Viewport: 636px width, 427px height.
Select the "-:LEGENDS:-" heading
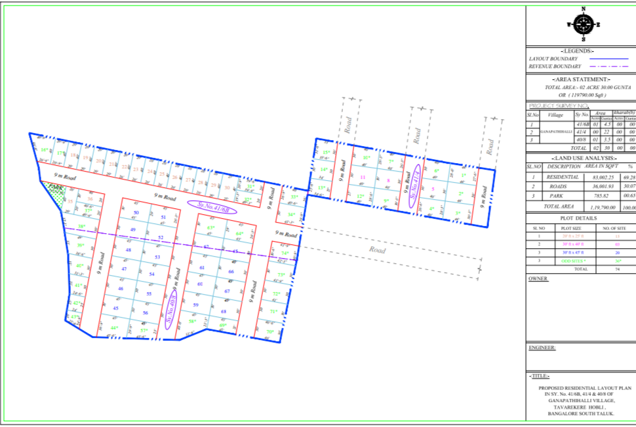point(578,51)
